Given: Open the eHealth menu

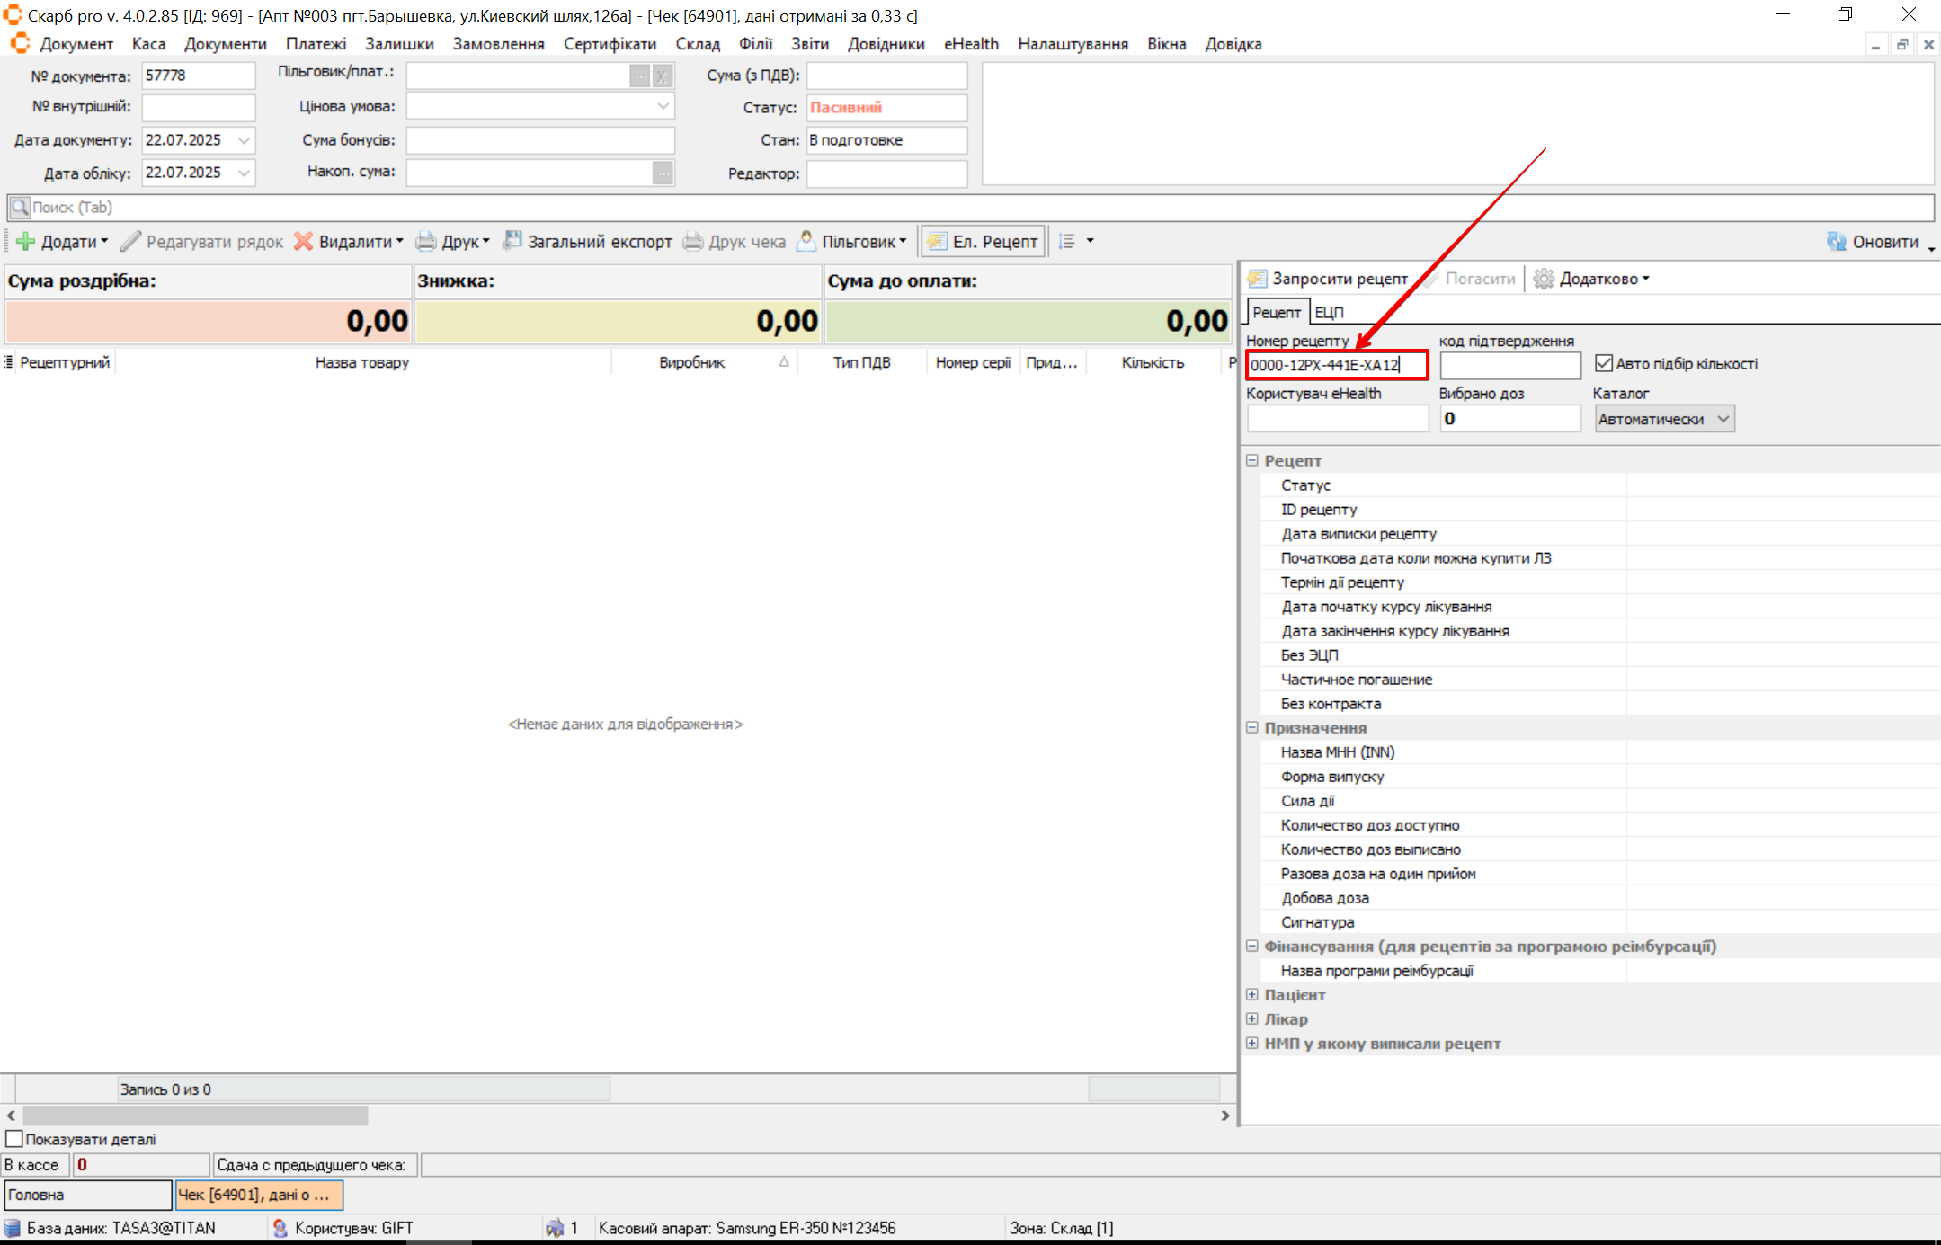Looking at the screenshot, I should [970, 43].
